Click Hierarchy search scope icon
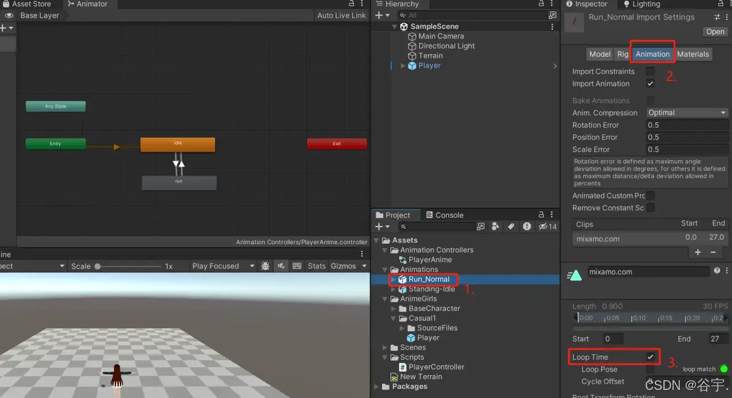This screenshot has width=732, height=398. point(552,15)
